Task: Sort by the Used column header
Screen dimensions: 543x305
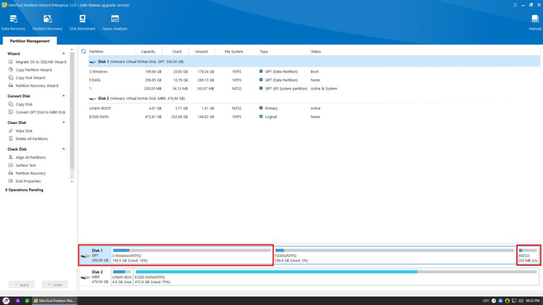Action: (177, 51)
